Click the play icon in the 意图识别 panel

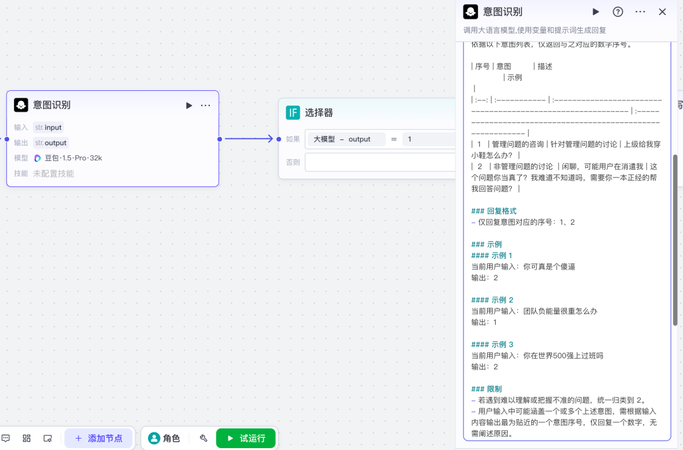pyautogui.click(x=595, y=11)
